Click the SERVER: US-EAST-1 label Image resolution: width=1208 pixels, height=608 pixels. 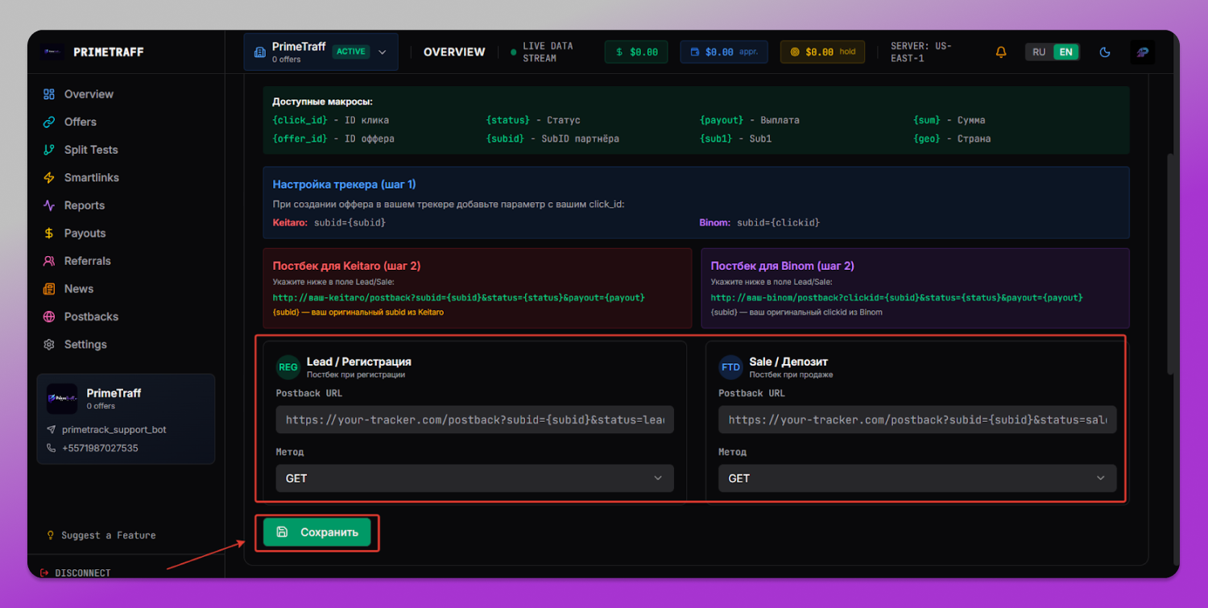(921, 52)
